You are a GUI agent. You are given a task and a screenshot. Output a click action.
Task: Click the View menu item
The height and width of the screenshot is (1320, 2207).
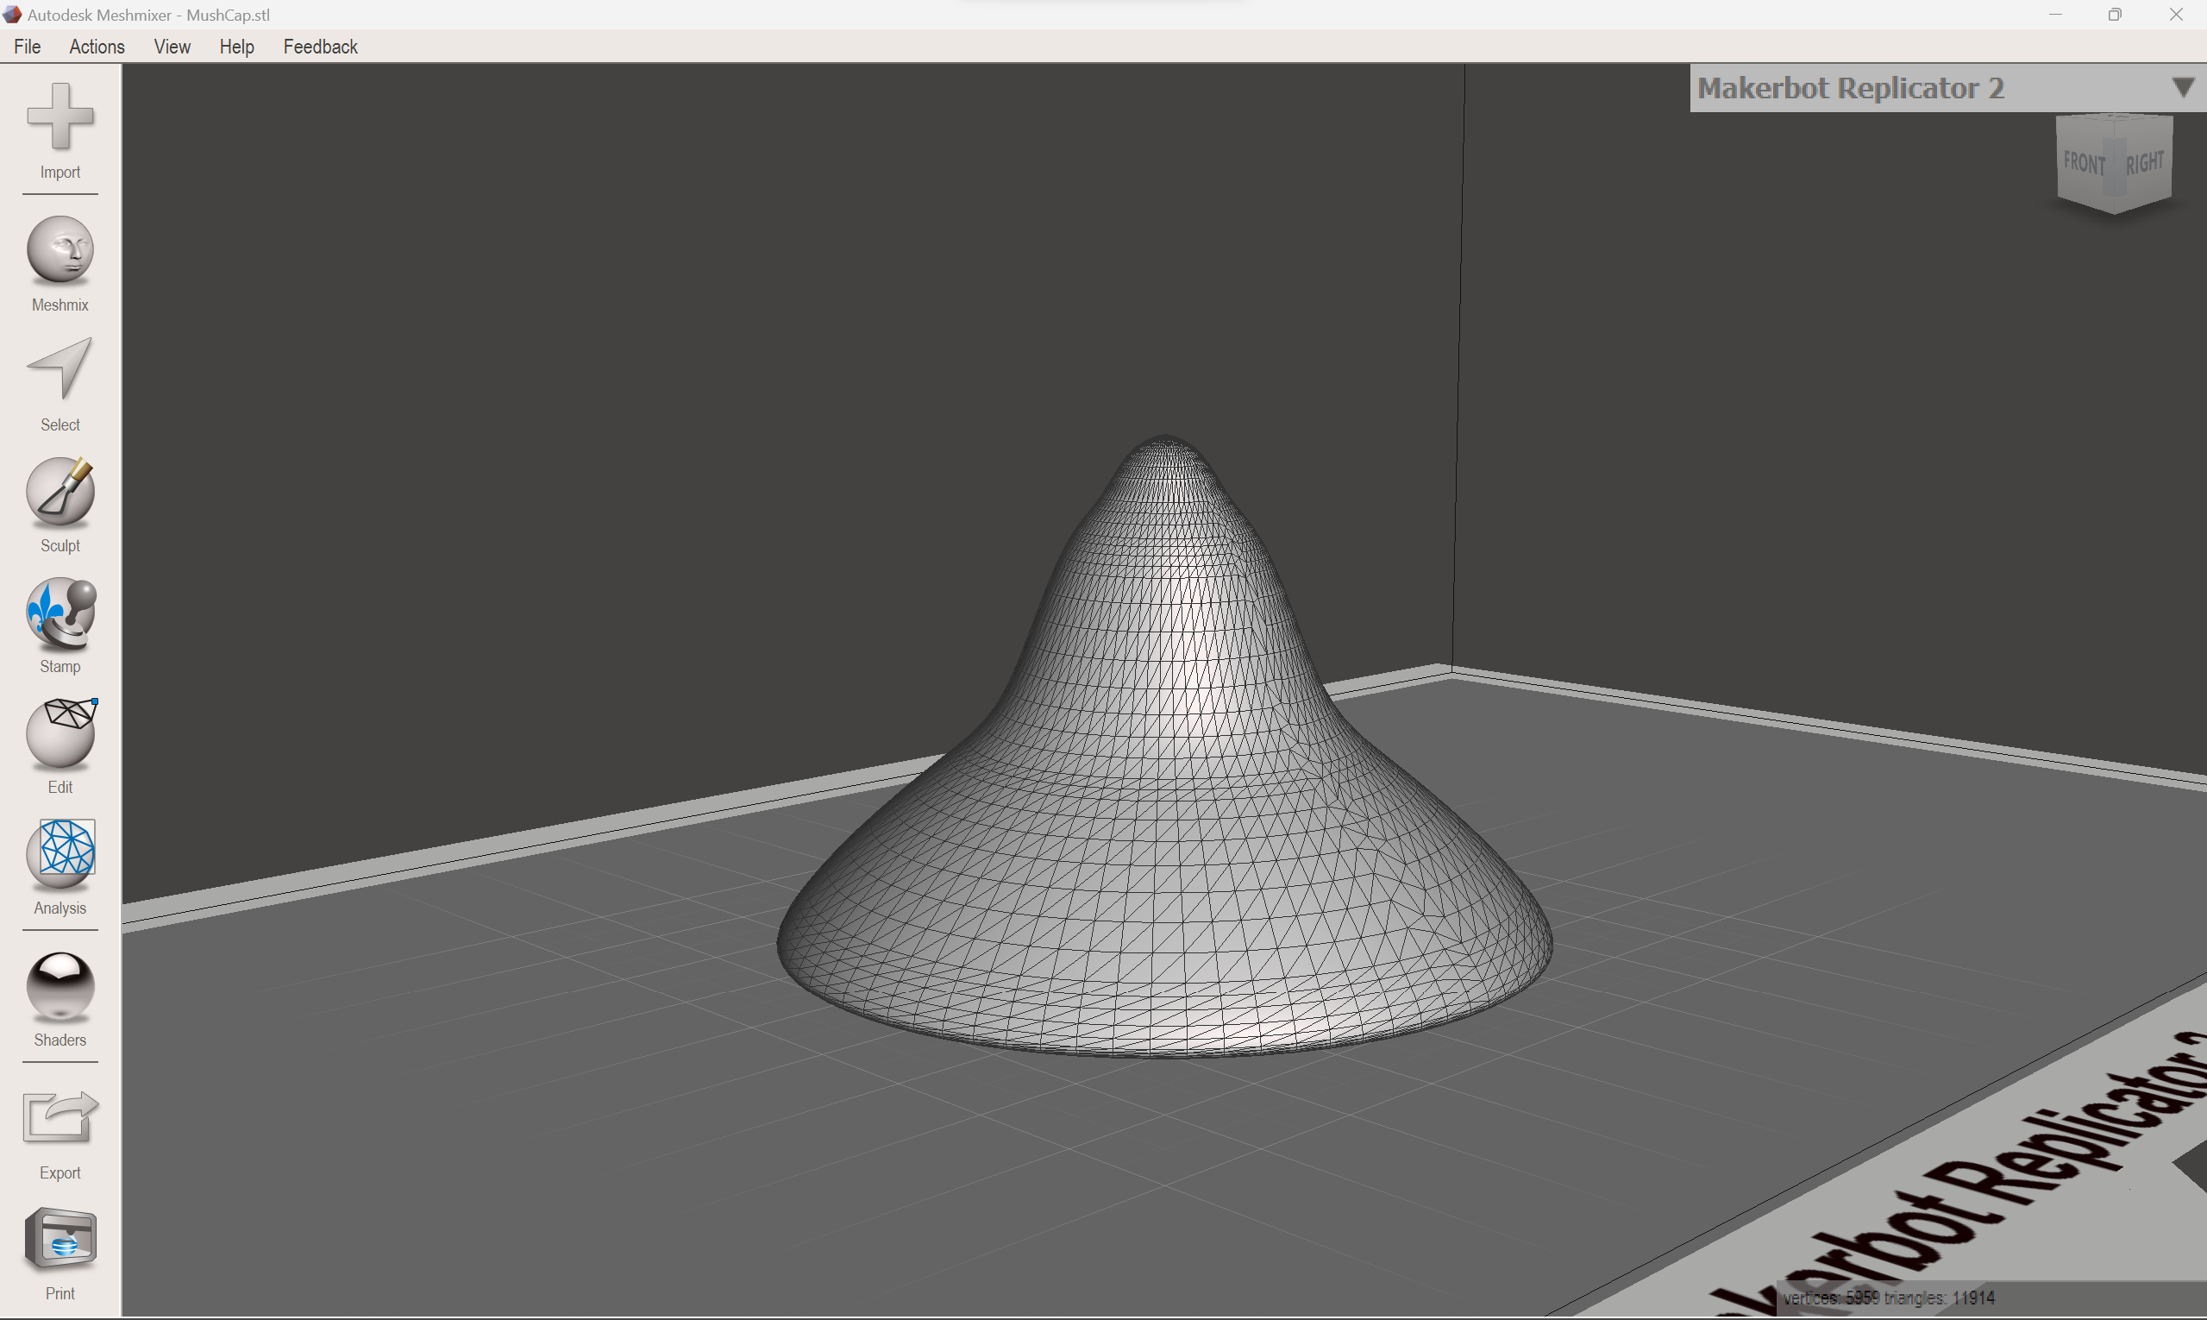click(x=172, y=46)
